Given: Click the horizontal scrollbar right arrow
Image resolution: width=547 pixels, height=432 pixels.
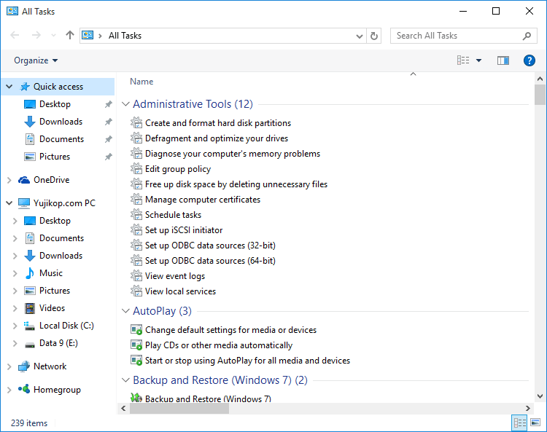Looking at the screenshot, I should 528,408.
